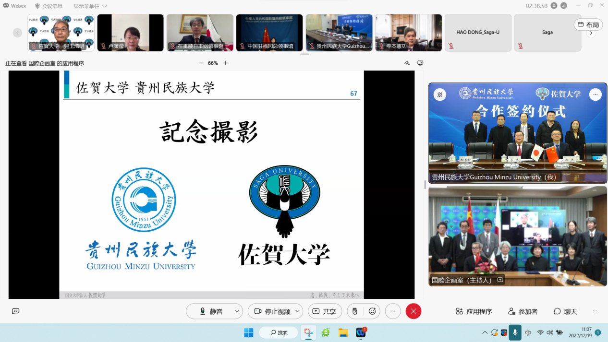This screenshot has width=608, height=342.
Task: Open the 显示菜单栏 dropdown
Action: 90,6
